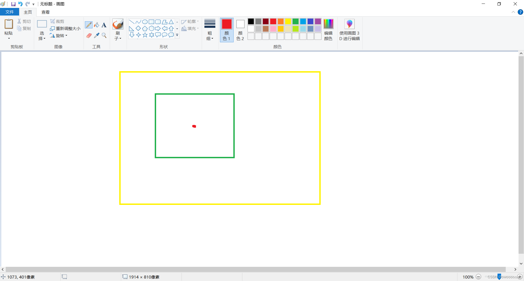Pick the green color swatch
Image resolution: width=524 pixels, height=281 pixels.
pyautogui.click(x=296, y=21)
